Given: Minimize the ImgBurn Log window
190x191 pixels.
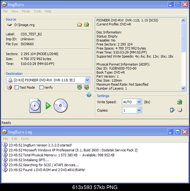Looking at the screenshot, I should coord(170,132).
